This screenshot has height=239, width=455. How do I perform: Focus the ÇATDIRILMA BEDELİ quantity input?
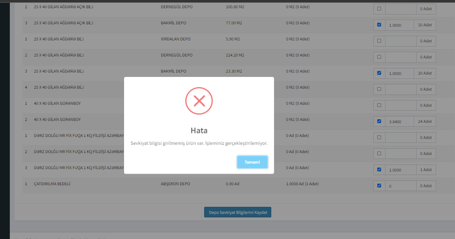399,186
